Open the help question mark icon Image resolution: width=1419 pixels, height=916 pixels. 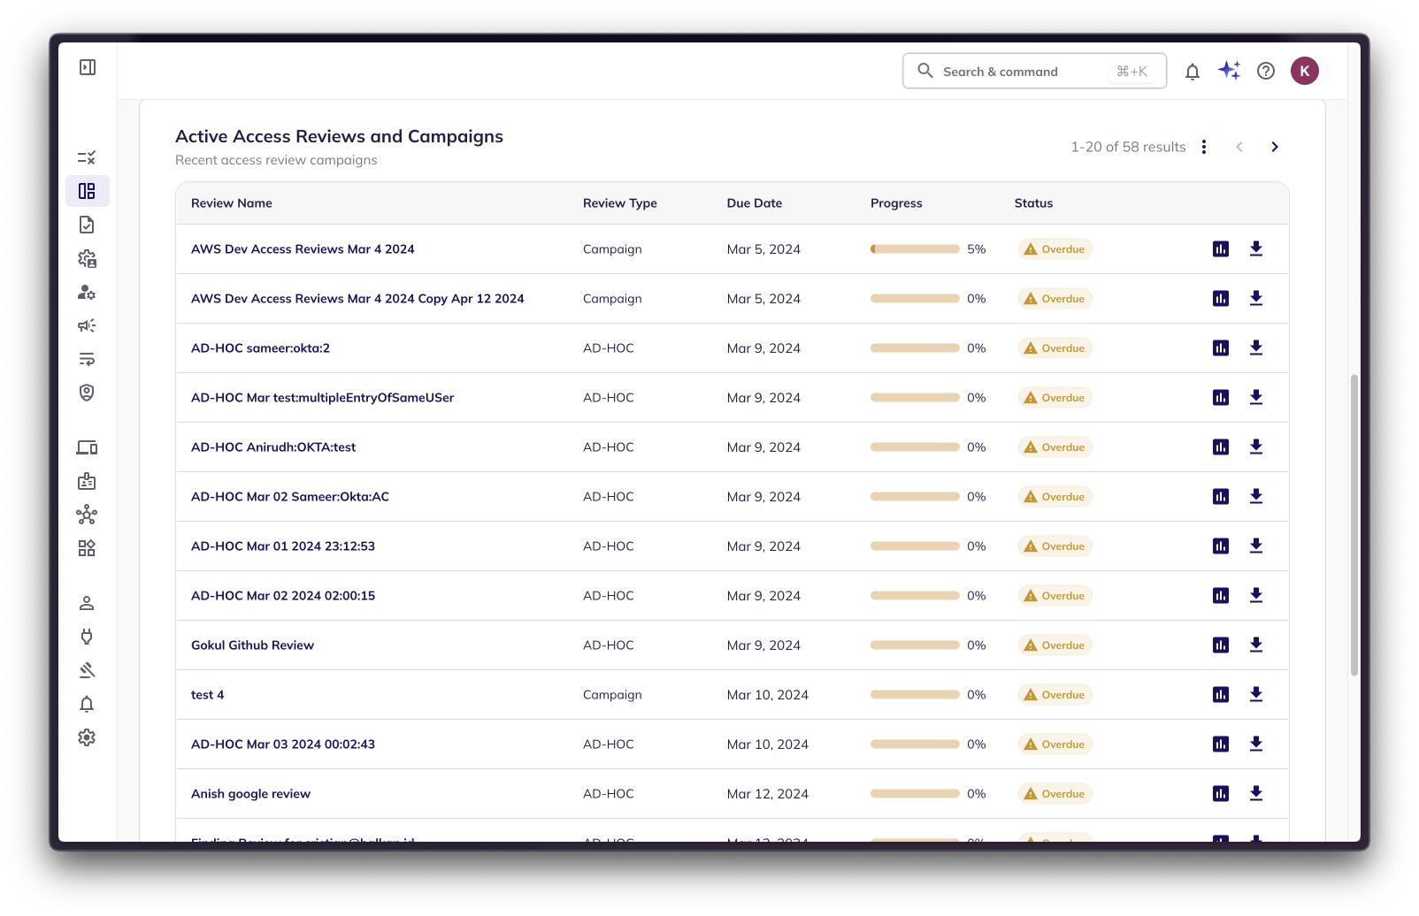pos(1266,72)
